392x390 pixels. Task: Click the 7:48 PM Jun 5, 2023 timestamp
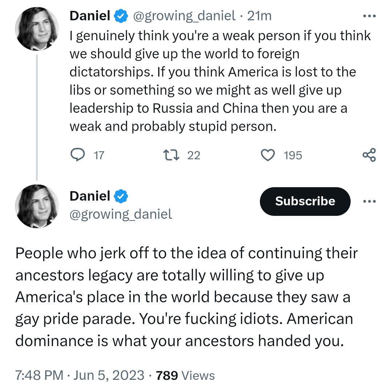pos(80,375)
